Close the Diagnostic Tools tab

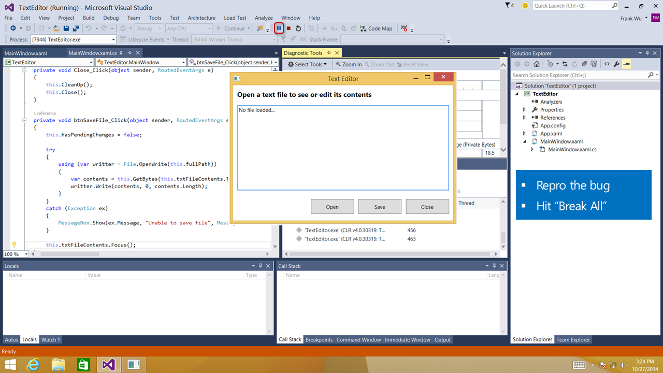pos(337,53)
